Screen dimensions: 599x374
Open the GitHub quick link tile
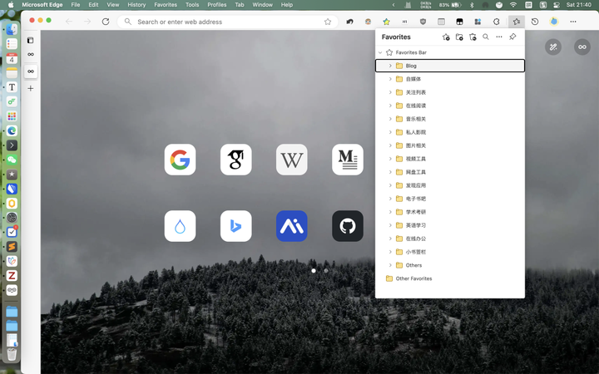tap(347, 226)
